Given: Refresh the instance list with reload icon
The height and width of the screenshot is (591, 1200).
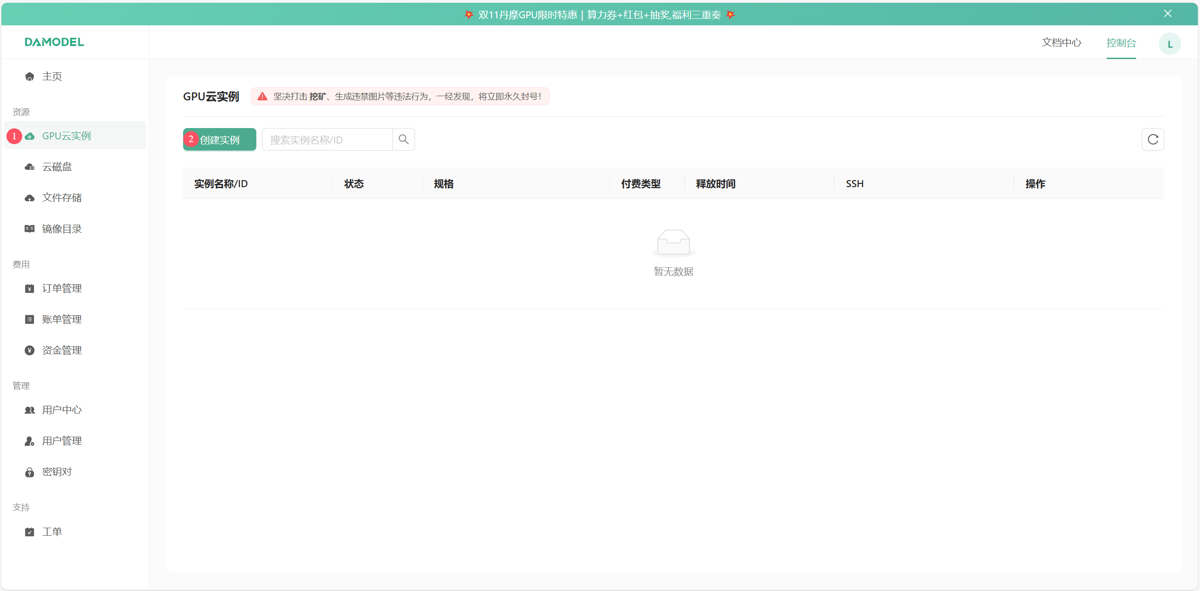Looking at the screenshot, I should pyautogui.click(x=1153, y=139).
